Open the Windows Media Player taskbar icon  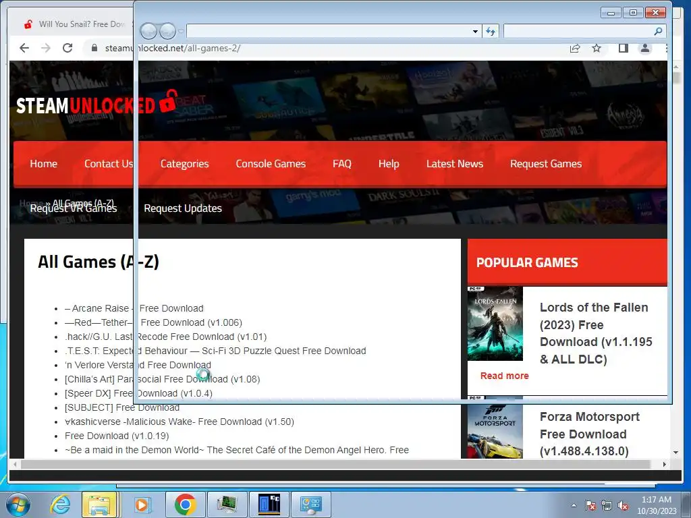click(x=142, y=505)
